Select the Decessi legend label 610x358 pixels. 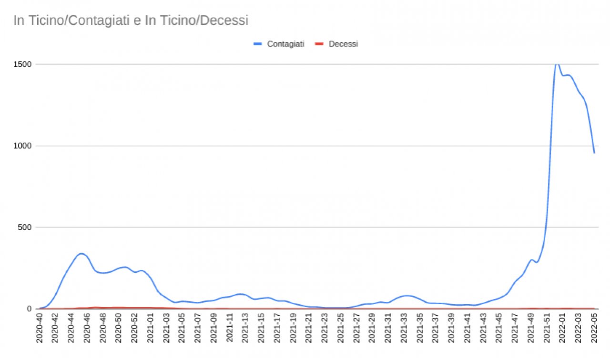[x=343, y=44]
